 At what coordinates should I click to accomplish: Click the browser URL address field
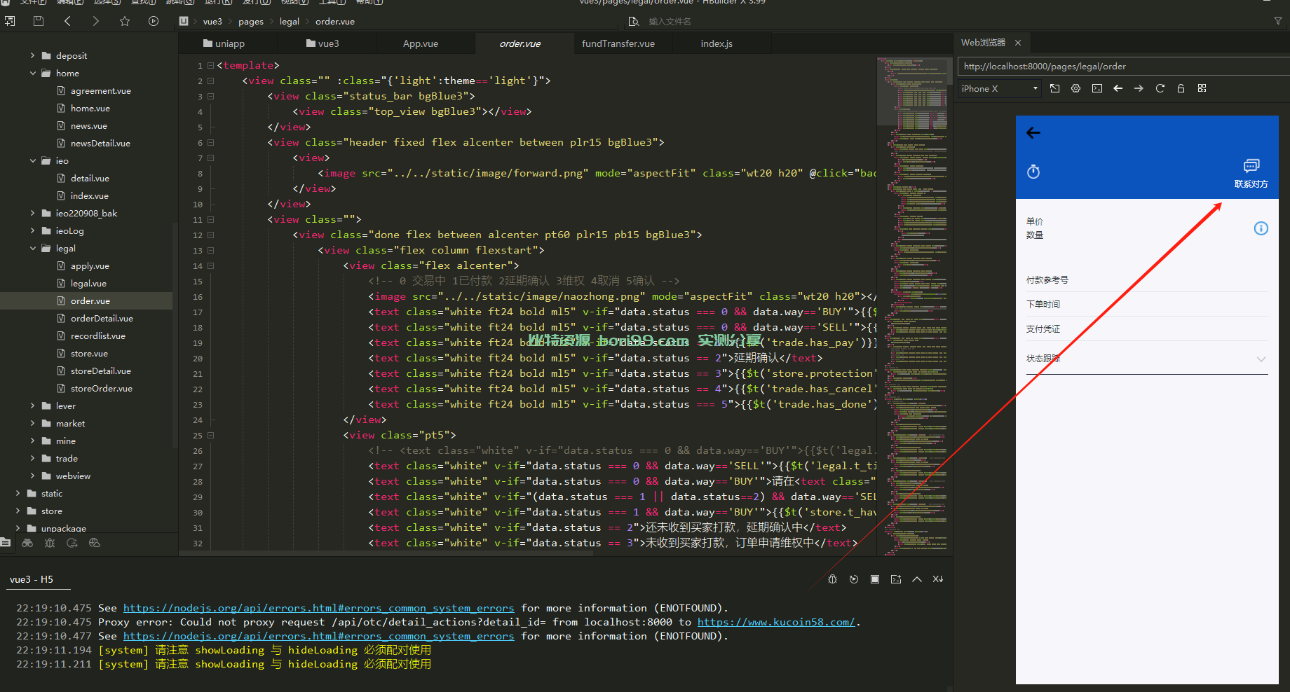1123,67
